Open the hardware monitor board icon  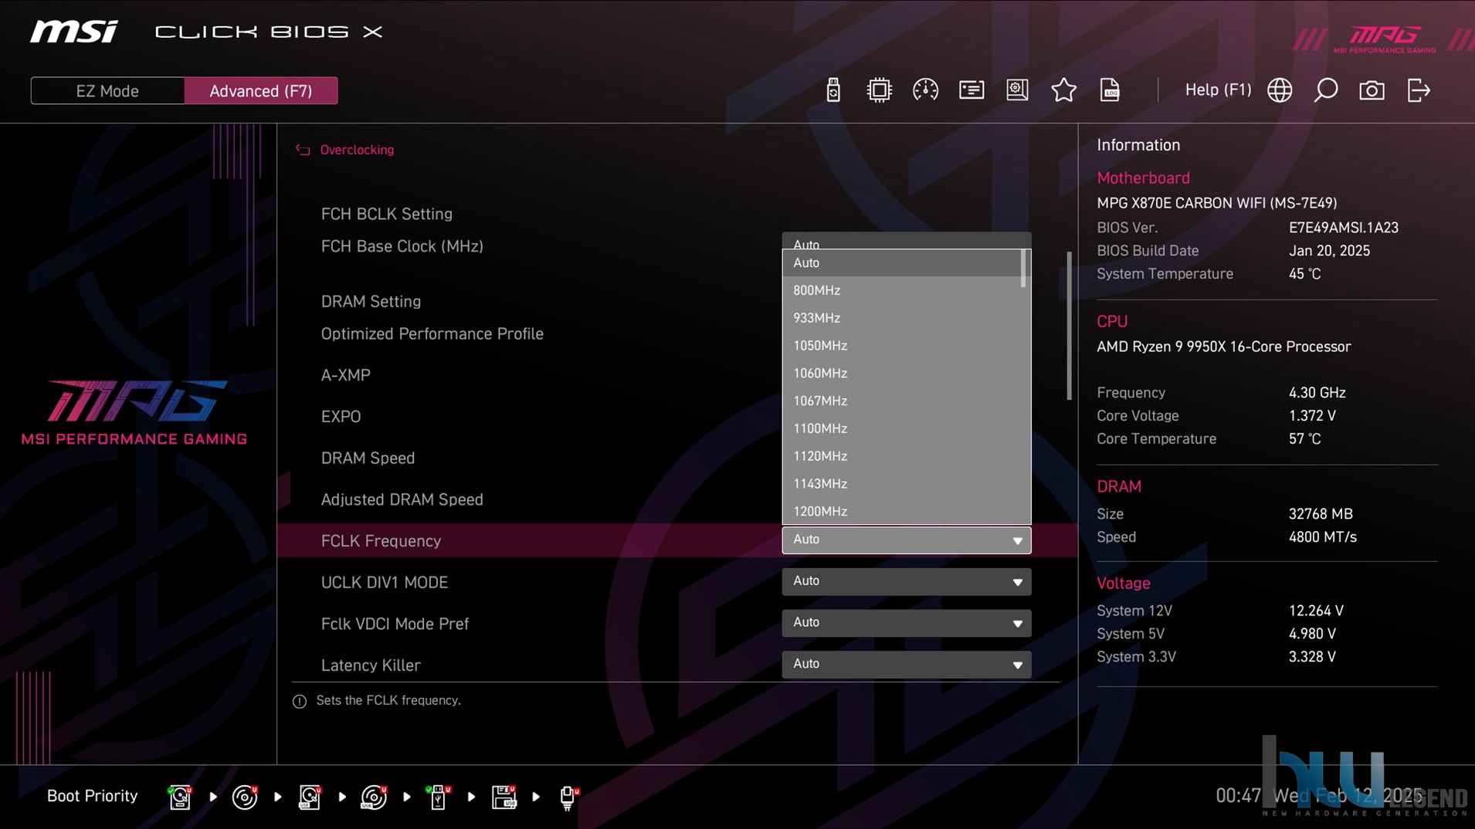(x=1017, y=90)
